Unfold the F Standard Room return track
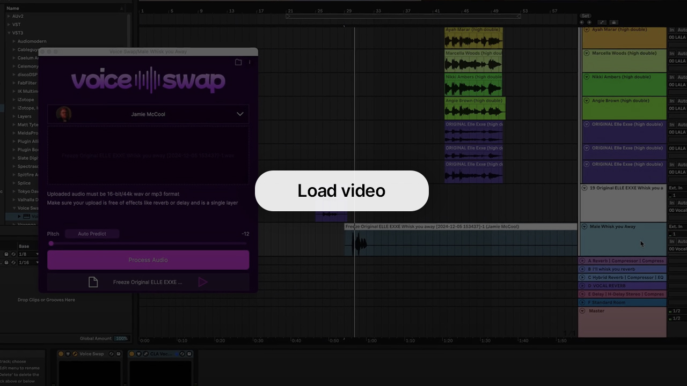Viewport: 687px width, 386px height. pos(582,302)
